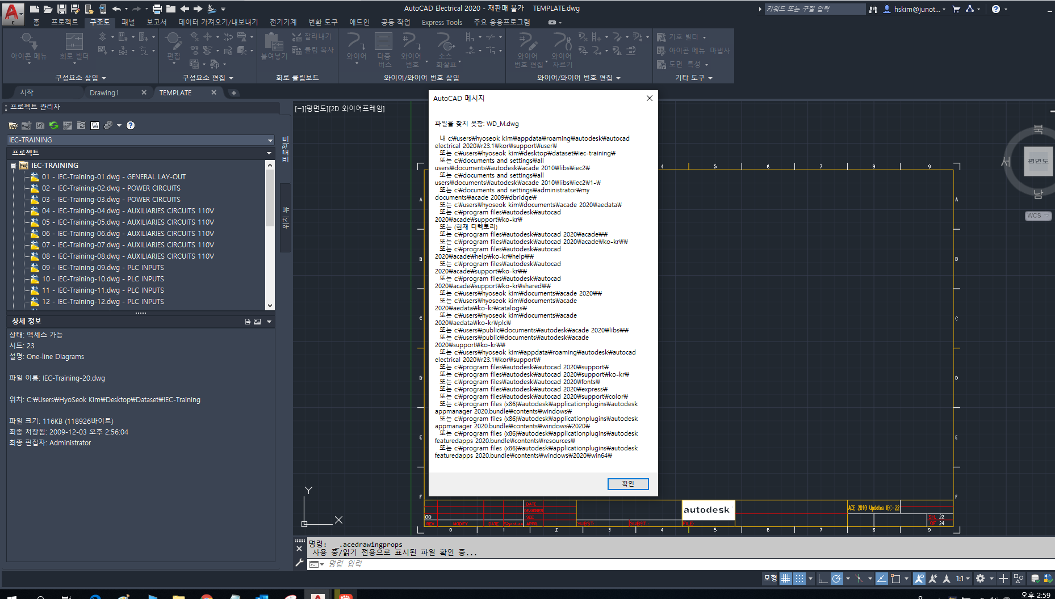The image size is (1055, 599).
Task: Click the Save icon in Quick Access toolbar
Action: point(62,9)
